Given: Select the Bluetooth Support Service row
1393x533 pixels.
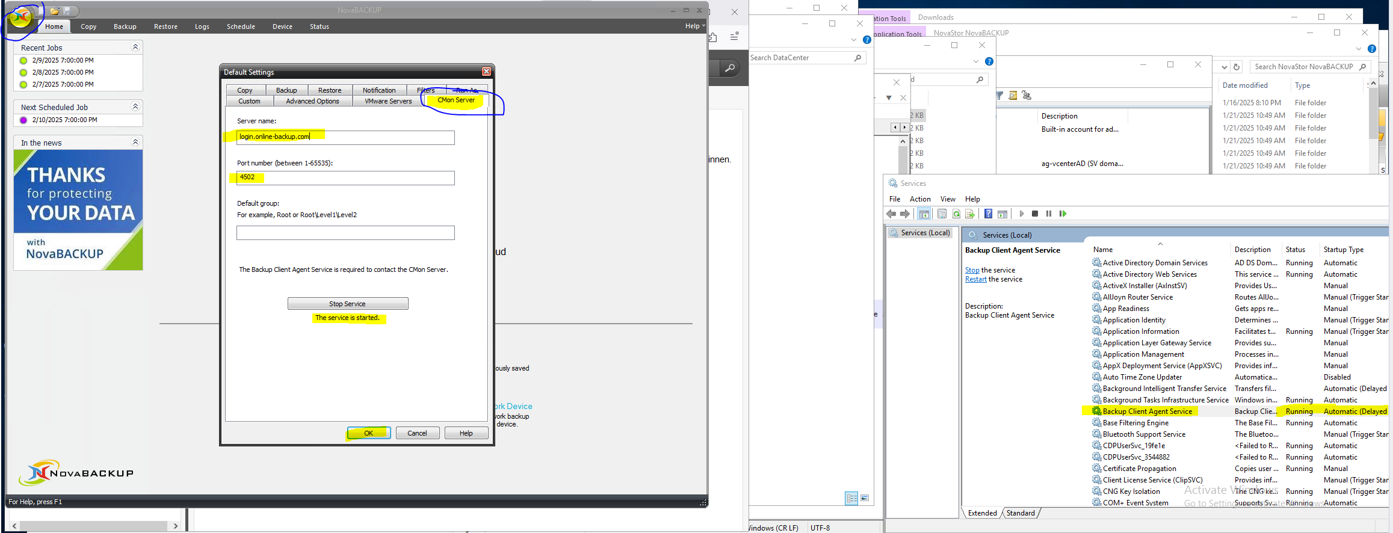Looking at the screenshot, I should (1240, 434).
